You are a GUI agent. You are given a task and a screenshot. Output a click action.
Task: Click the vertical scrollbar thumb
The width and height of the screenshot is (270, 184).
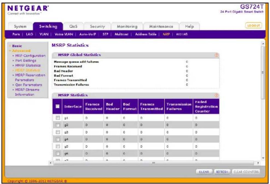pyautogui.click(x=263, y=72)
